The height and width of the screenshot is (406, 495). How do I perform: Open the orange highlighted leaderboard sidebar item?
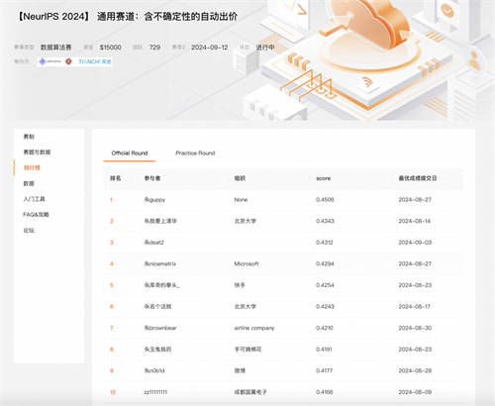32,167
